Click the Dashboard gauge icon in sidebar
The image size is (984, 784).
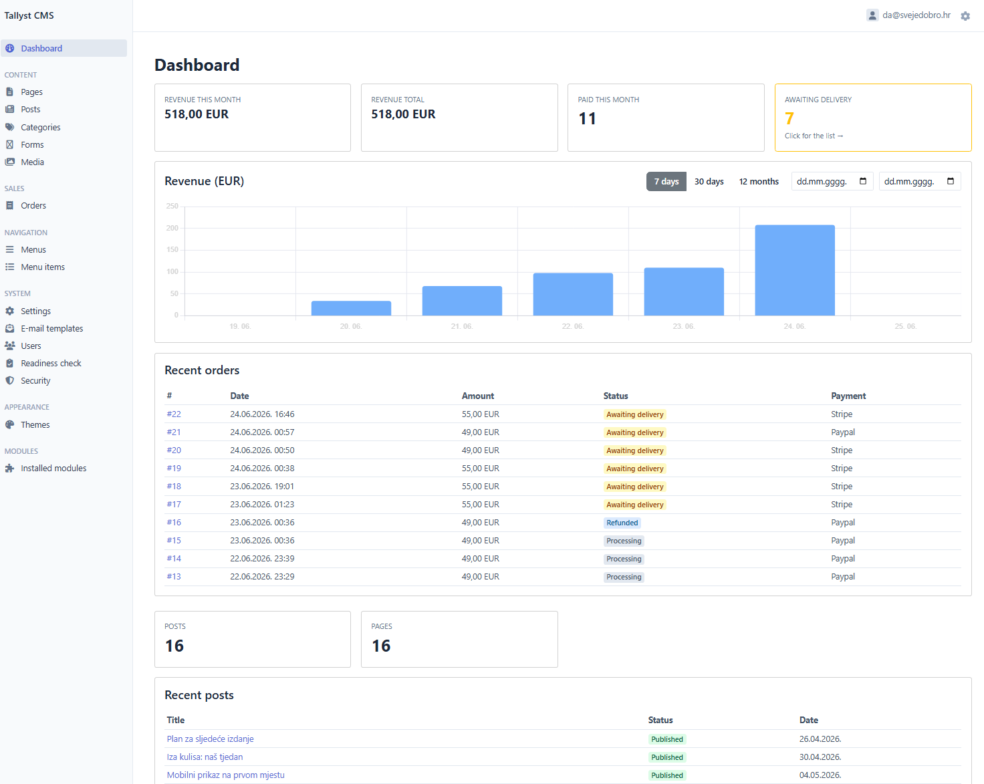pos(10,48)
